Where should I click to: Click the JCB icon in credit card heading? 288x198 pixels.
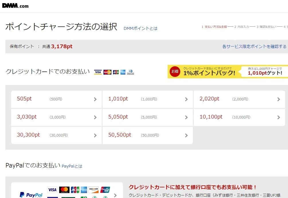pyautogui.click(x=116, y=72)
